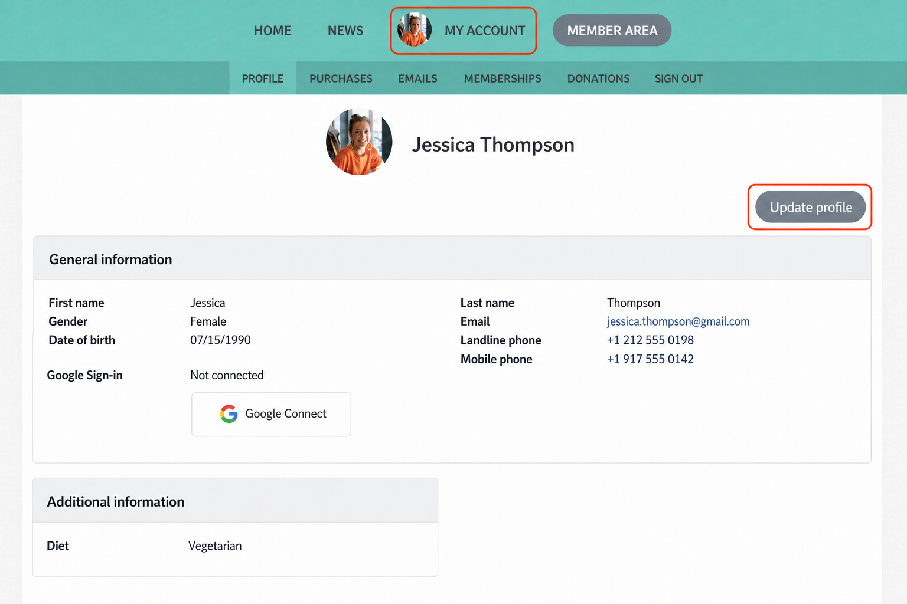
Task: Go to the HOME page
Action: [273, 31]
